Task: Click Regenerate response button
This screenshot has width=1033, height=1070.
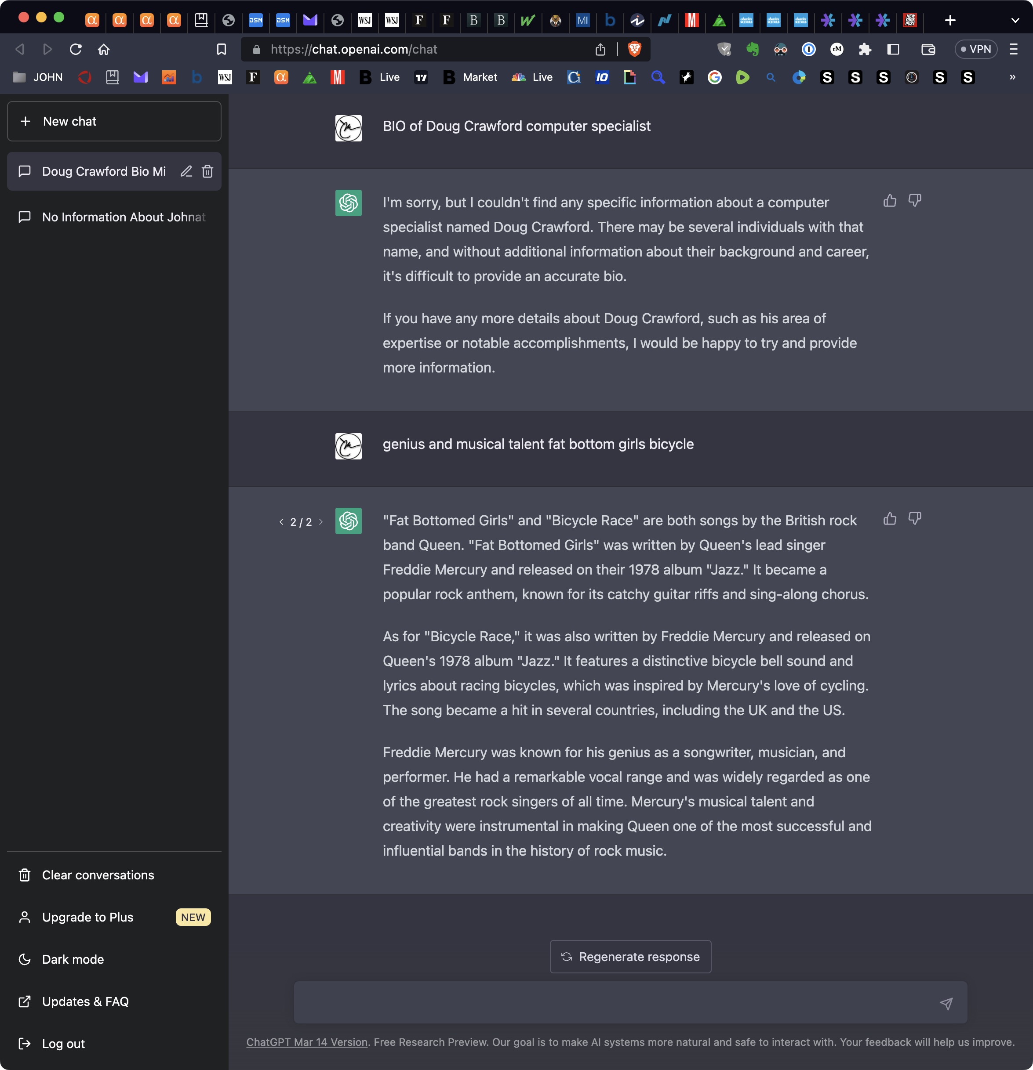Action: (630, 956)
